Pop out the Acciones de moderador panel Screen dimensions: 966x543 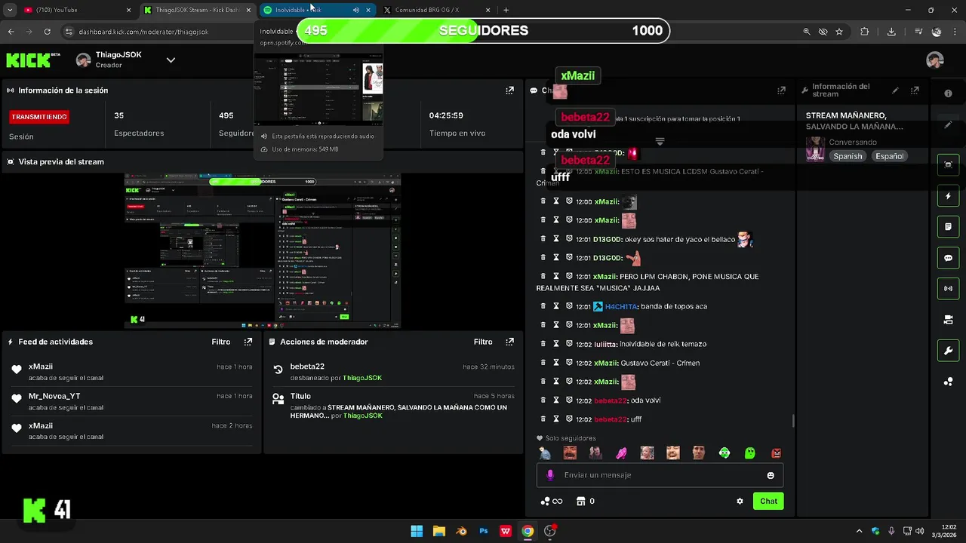click(509, 342)
